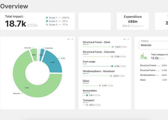
Task: Click the 'Structural frame - Concrete' heading
Action: [99, 52]
